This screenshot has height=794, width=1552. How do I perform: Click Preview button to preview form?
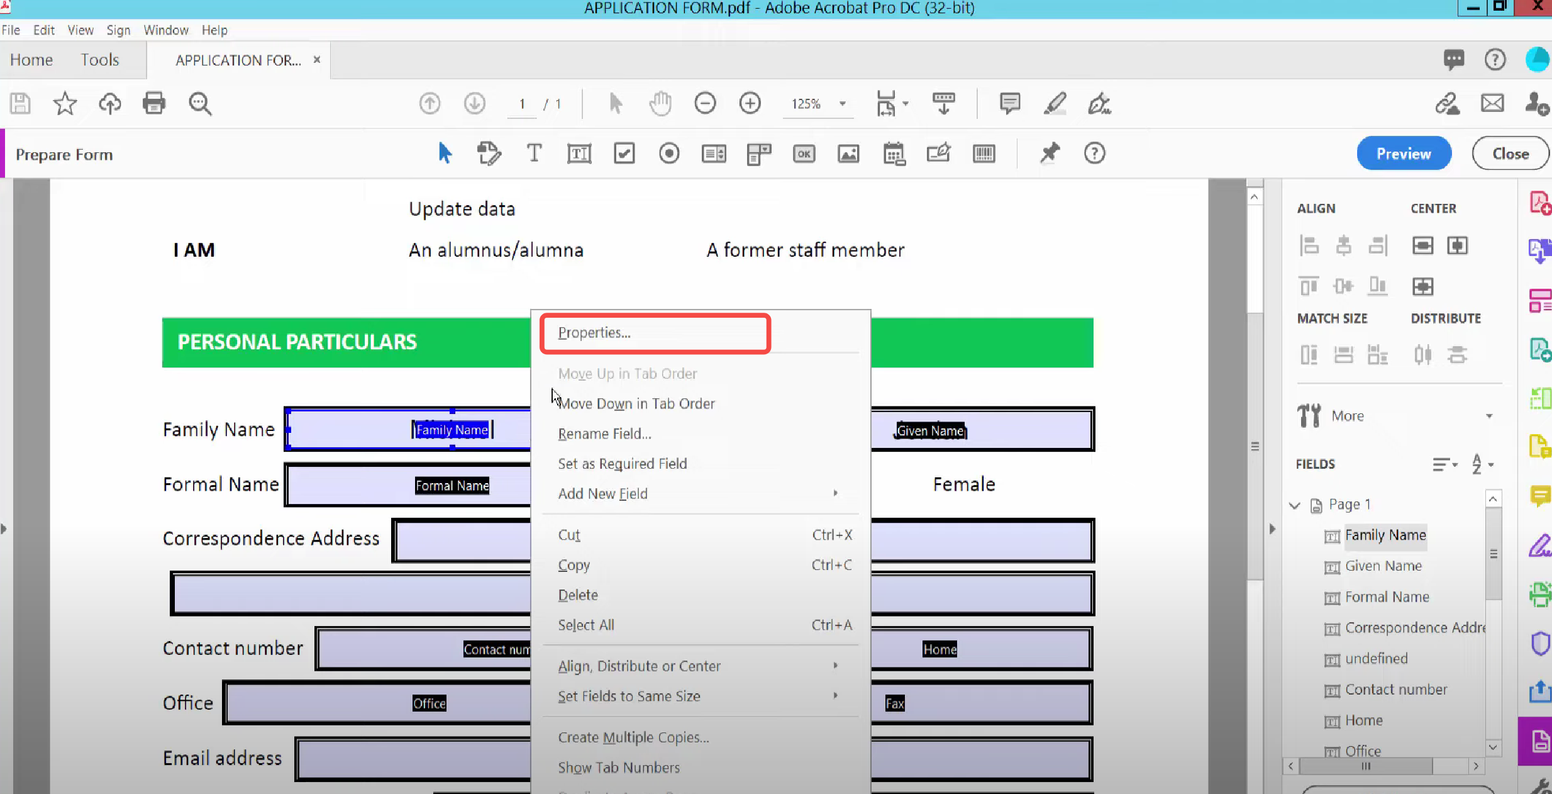[1404, 153]
